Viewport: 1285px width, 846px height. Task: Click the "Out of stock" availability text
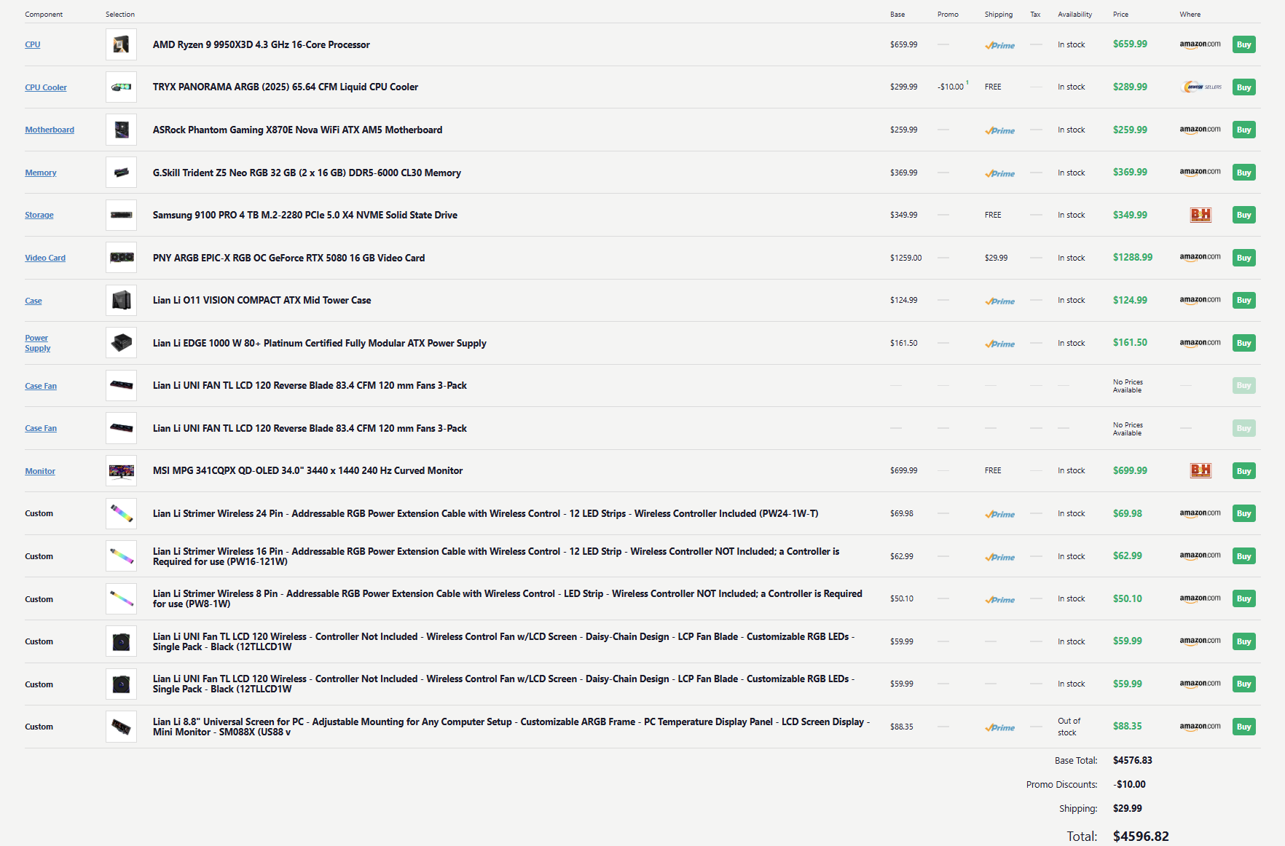(1069, 727)
